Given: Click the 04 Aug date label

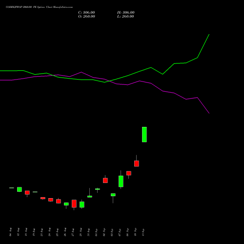Looking at the screenshot, I should click(x=11, y=232).
